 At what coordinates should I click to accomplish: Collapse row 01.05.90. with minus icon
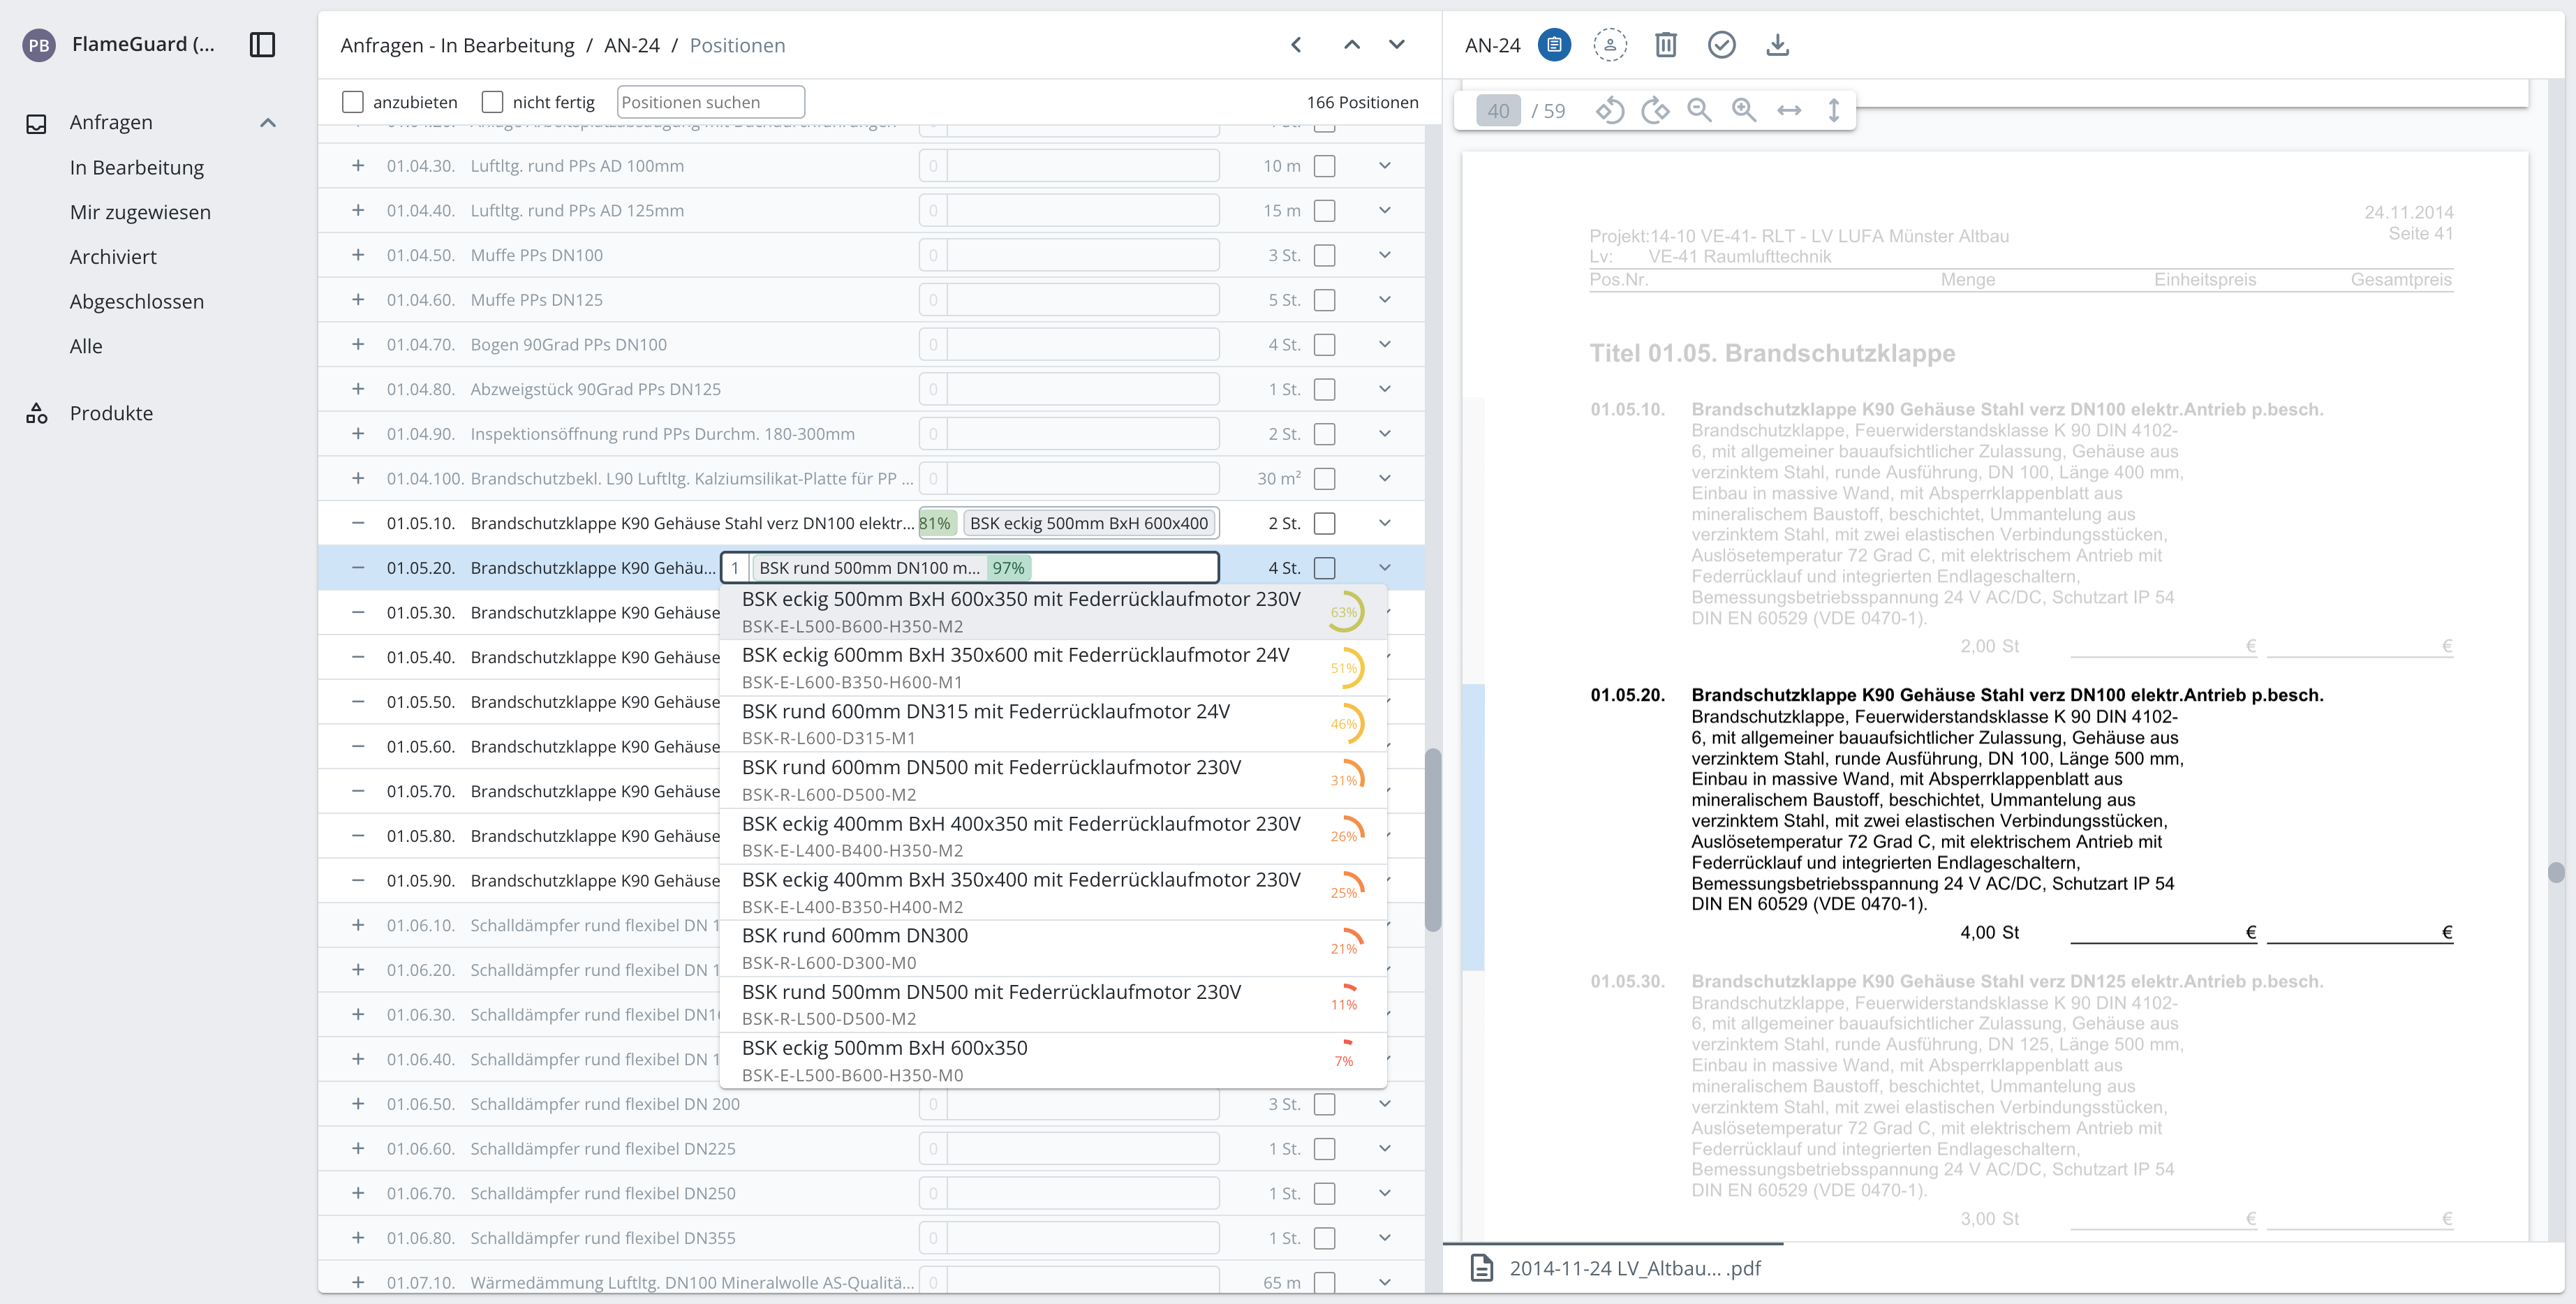pyautogui.click(x=358, y=880)
